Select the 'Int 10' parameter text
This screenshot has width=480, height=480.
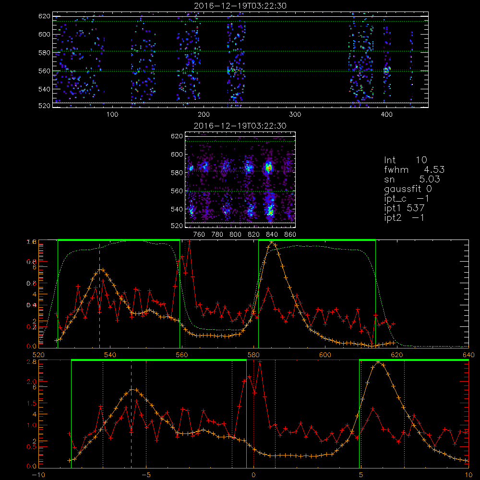(x=406, y=160)
